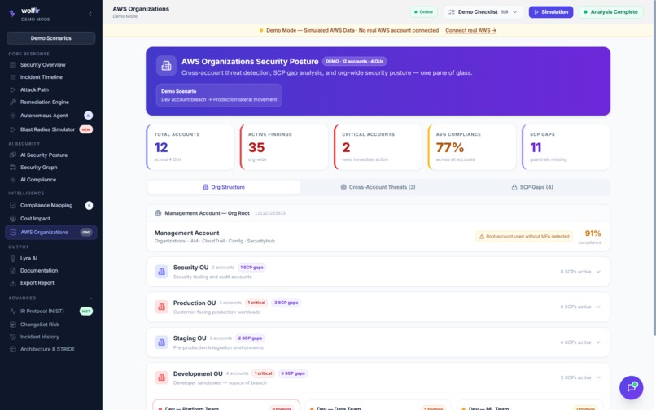Screen dimensions: 656x410
Task: Click the Export Report download icon
Action: [13, 283]
